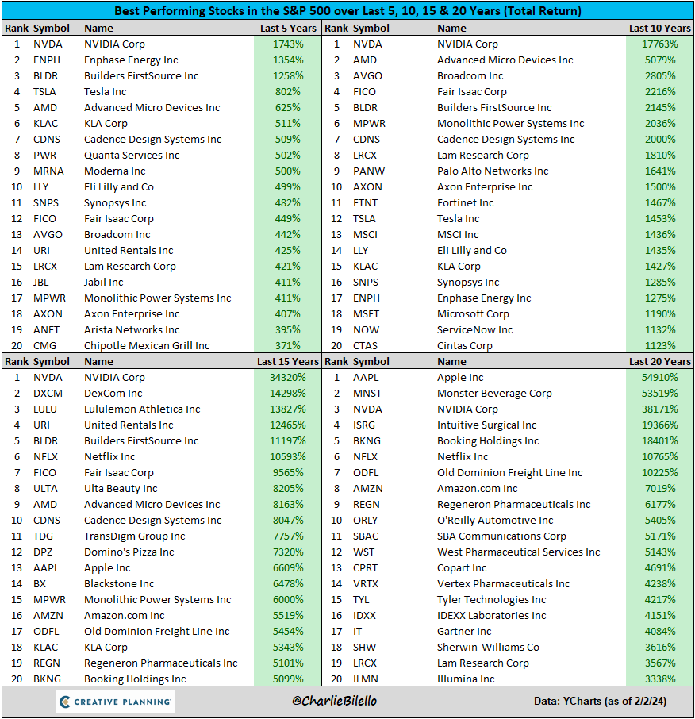Select the Lululemon Athletica Inc name
Viewport: 695px width, 719px height.
pyautogui.click(x=142, y=409)
